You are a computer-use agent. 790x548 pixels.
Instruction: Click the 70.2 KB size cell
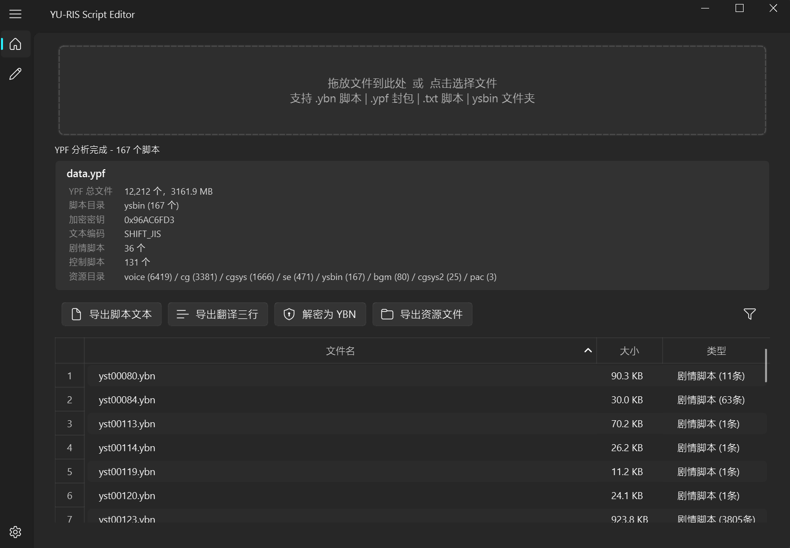627,424
